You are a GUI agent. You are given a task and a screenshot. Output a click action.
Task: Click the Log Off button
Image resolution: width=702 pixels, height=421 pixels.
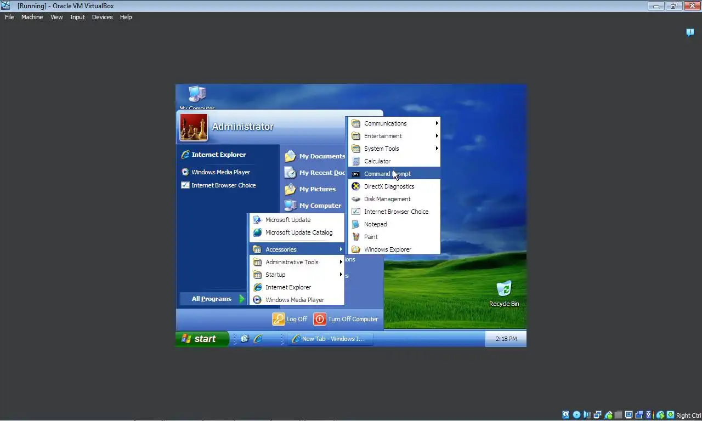290,319
